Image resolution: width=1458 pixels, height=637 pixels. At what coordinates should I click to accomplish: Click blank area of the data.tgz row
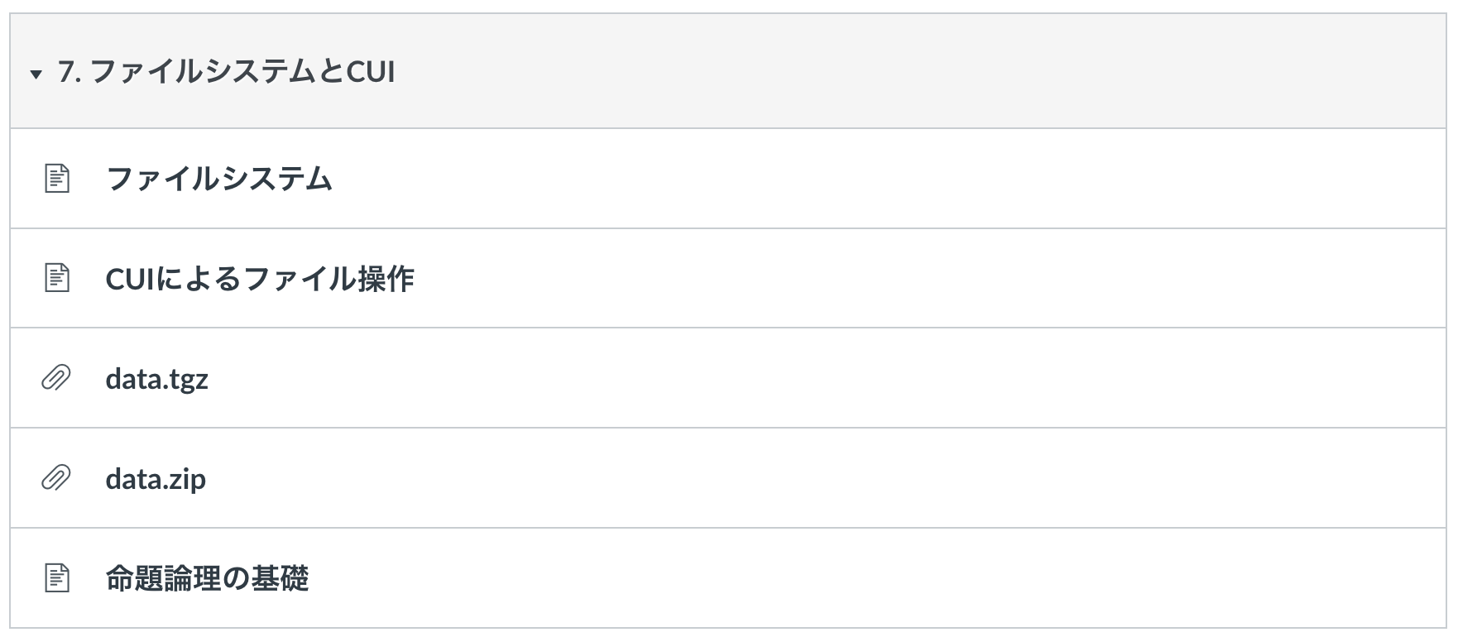(x=910, y=379)
